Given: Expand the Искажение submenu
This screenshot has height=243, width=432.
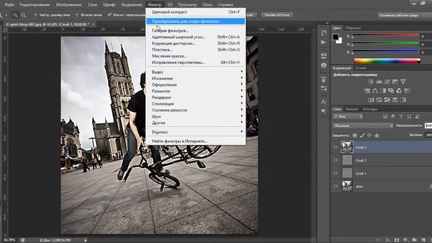Looking at the screenshot, I should 196,78.
